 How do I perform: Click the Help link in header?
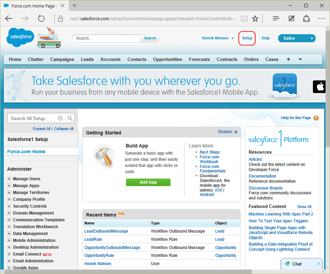(265, 38)
